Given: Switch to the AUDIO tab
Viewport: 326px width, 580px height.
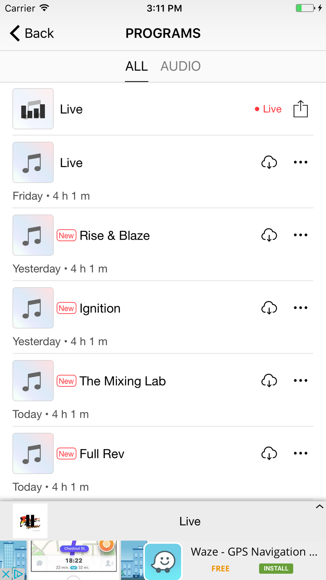Looking at the screenshot, I should coord(180,66).
